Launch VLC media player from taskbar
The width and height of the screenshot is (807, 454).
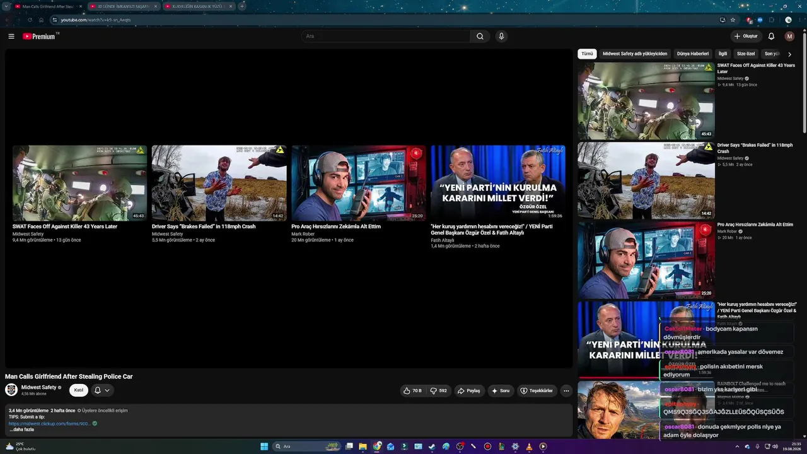coord(529,446)
